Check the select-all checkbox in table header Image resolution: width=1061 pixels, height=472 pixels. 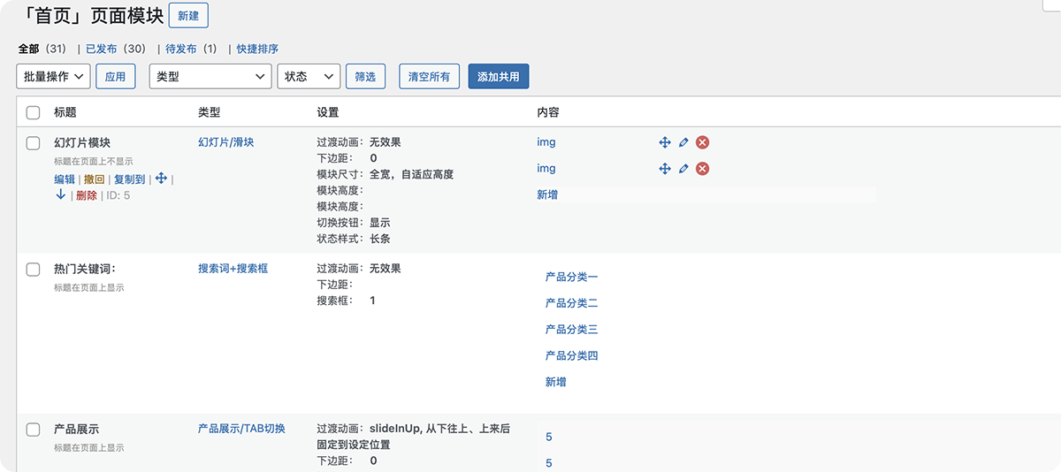coord(34,112)
